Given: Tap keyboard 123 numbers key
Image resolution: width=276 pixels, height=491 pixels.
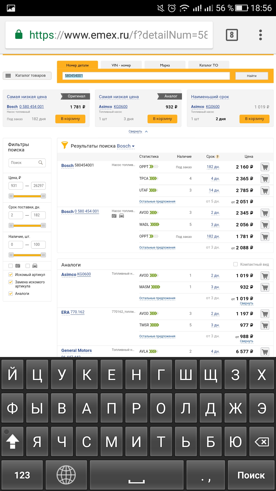Looking at the screenshot, I should point(22,475).
